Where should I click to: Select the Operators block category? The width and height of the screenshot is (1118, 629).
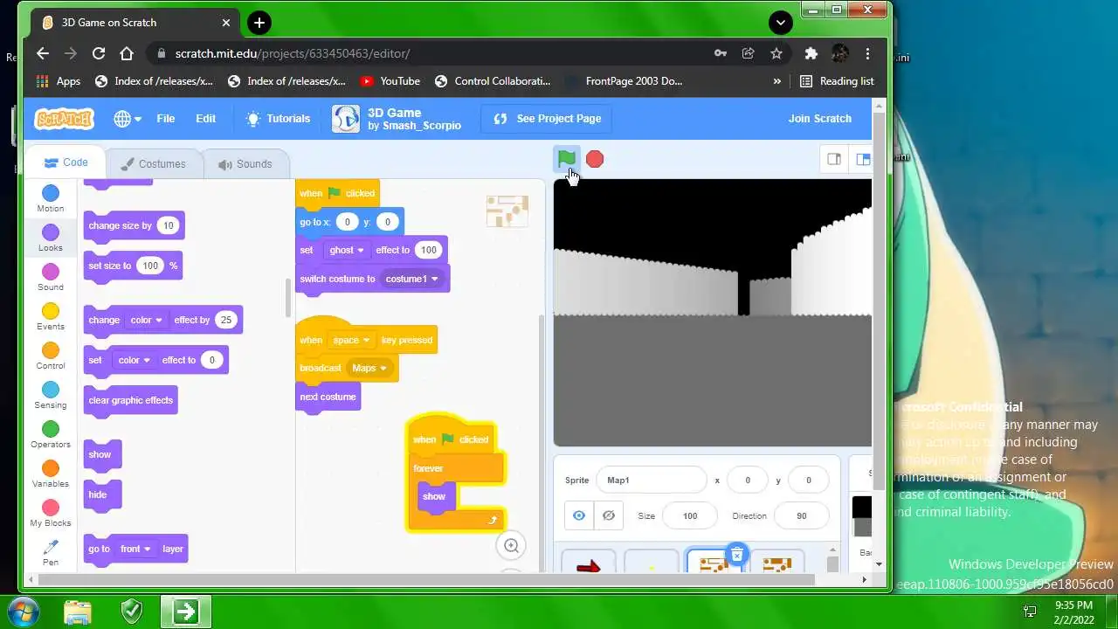coord(51,435)
